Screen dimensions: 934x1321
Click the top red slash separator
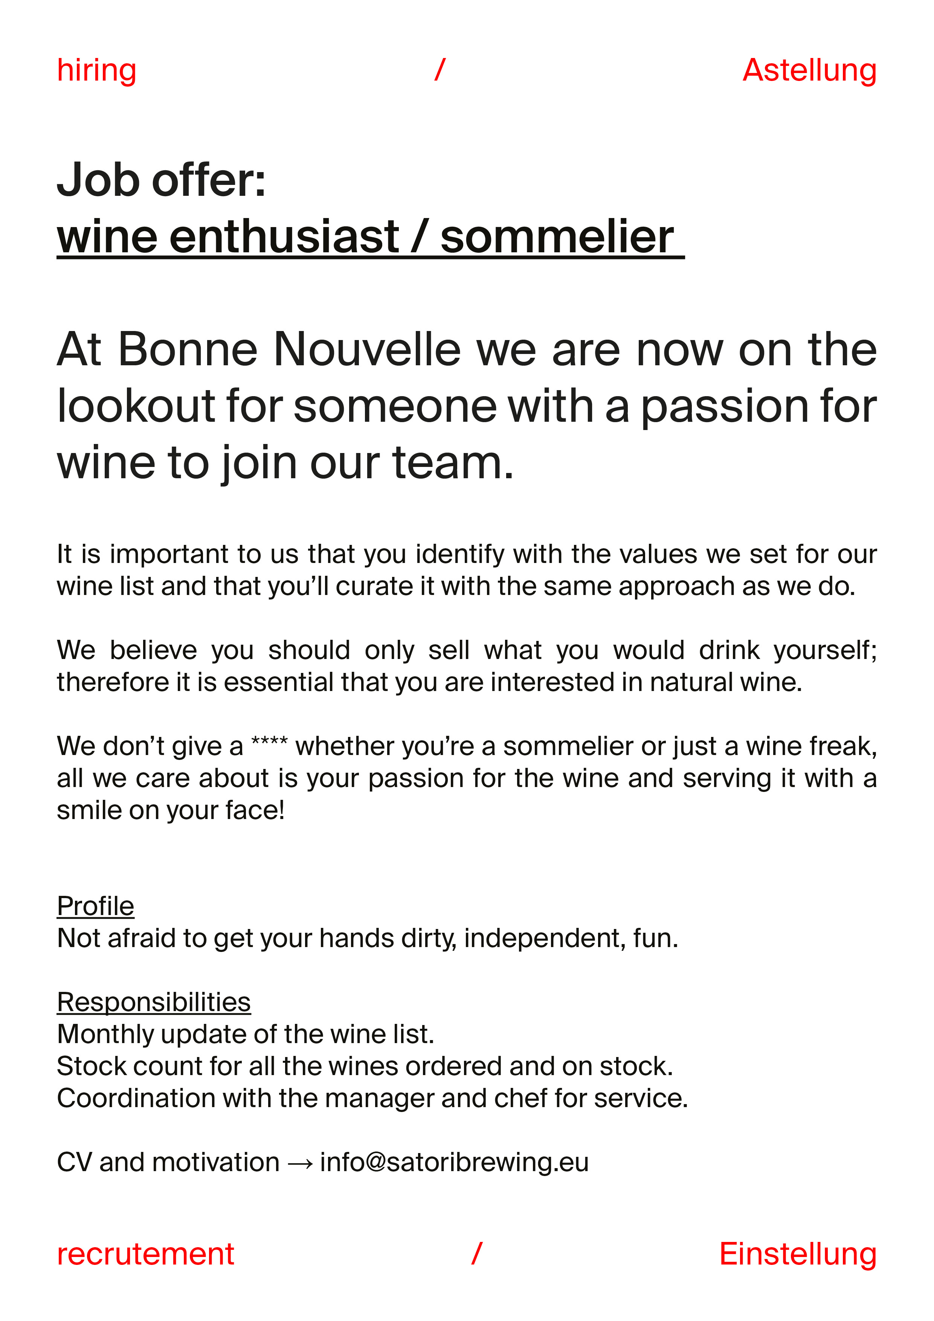[440, 70]
